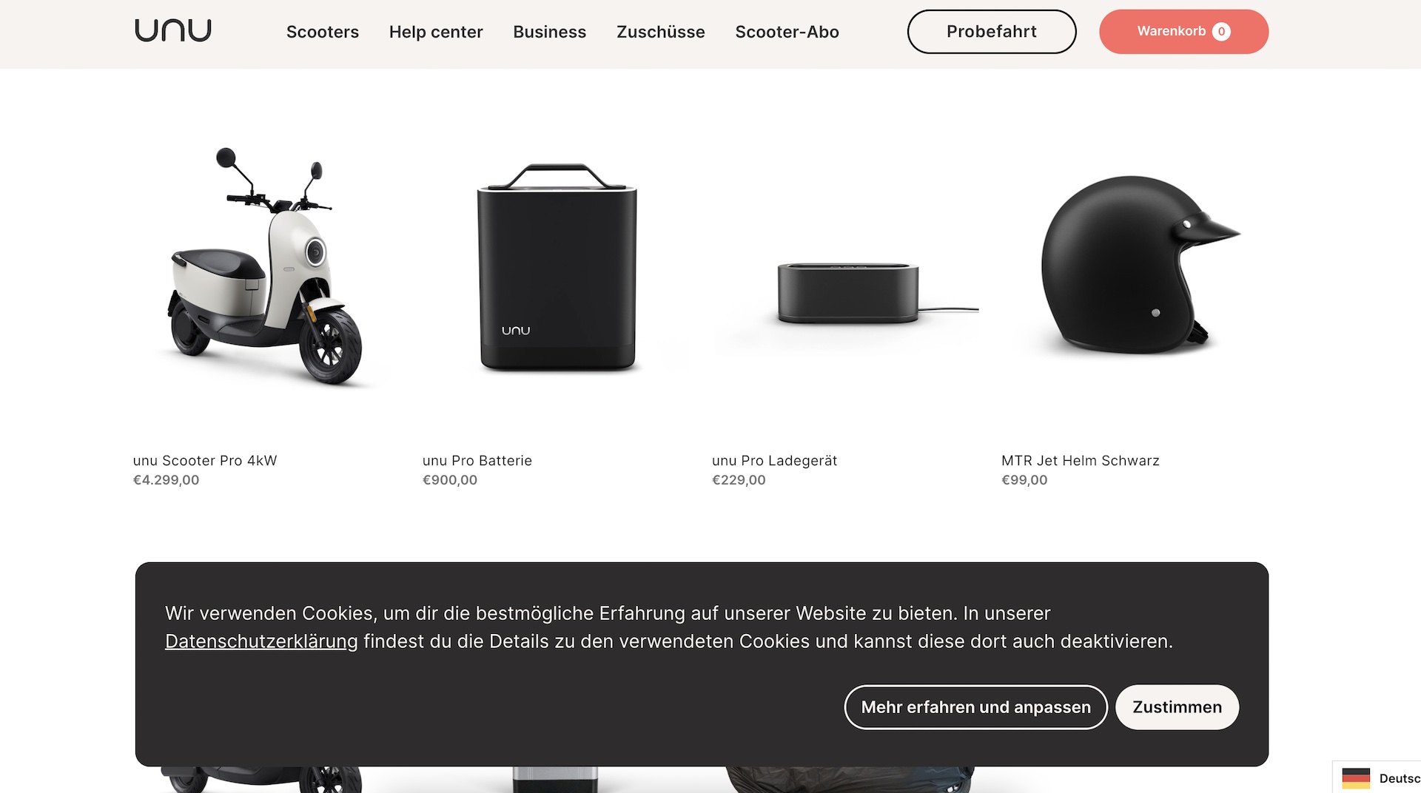Image resolution: width=1421 pixels, height=793 pixels.
Task: Click the unu Pro Batterie title
Action: click(477, 461)
